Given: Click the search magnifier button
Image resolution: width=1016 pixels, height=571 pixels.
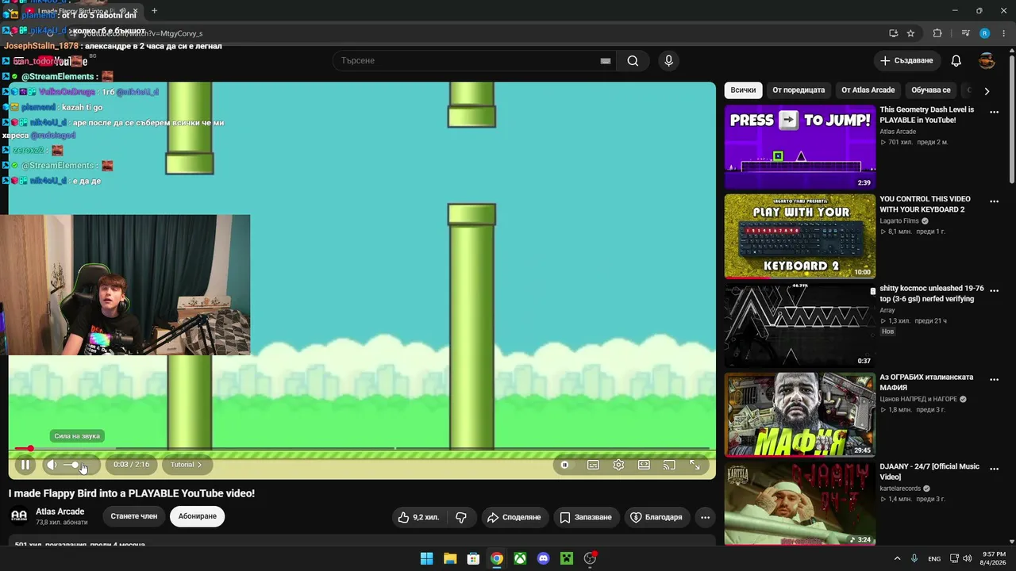Looking at the screenshot, I should point(633,60).
